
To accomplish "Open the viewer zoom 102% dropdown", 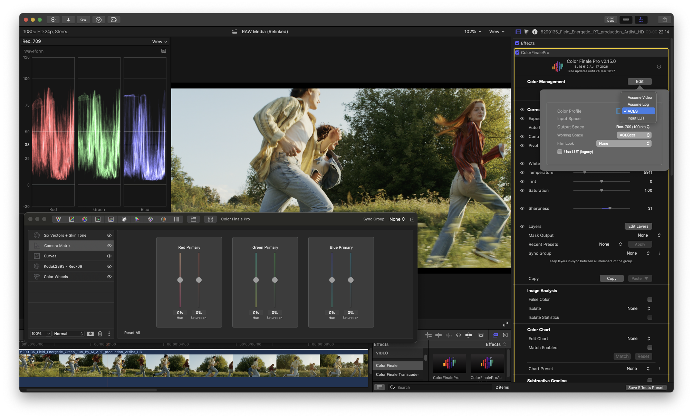I will click(x=473, y=32).
